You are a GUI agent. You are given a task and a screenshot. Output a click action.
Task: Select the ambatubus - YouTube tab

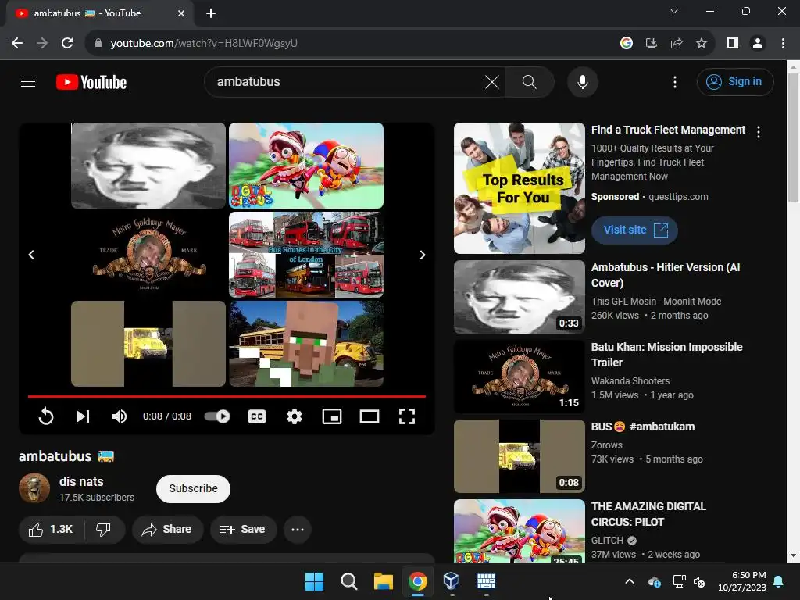100,13
